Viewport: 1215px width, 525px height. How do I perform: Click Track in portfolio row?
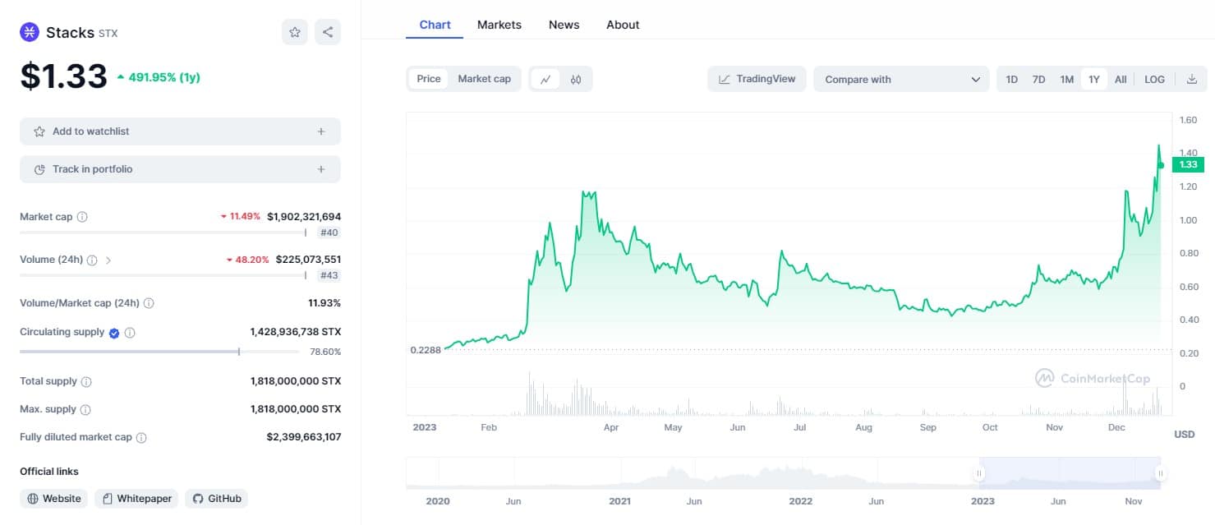[180, 169]
